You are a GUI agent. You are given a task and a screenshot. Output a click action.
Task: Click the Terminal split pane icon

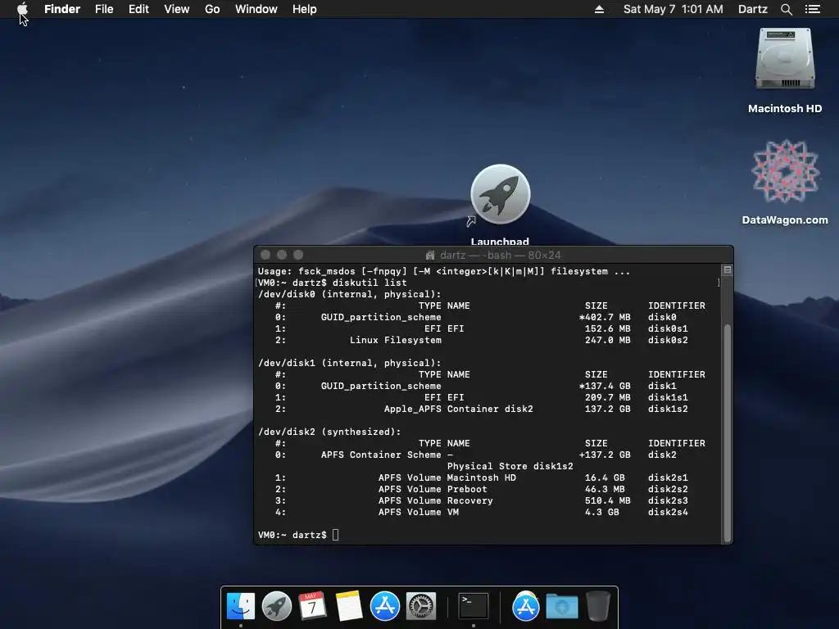(728, 270)
